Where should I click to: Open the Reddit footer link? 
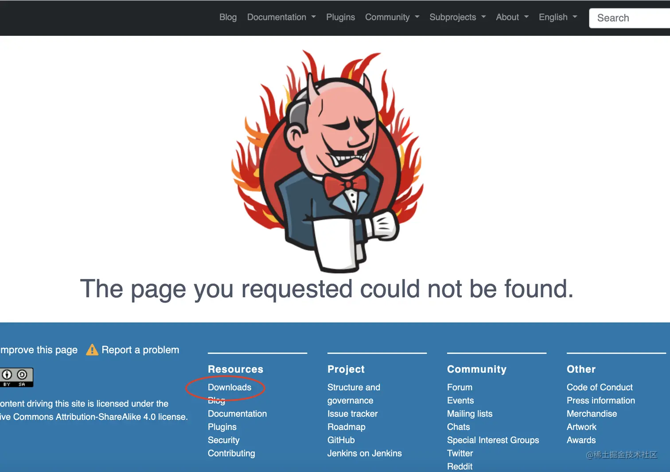[460, 466]
